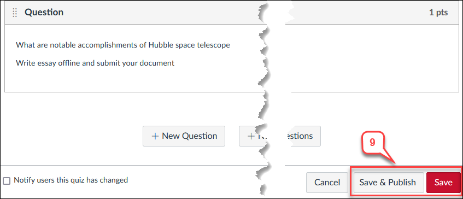Click the 1 pts points label

tap(438, 13)
